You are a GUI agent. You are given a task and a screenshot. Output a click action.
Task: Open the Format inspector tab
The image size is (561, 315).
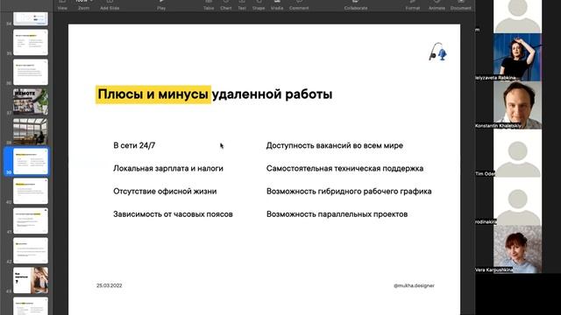click(x=413, y=4)
